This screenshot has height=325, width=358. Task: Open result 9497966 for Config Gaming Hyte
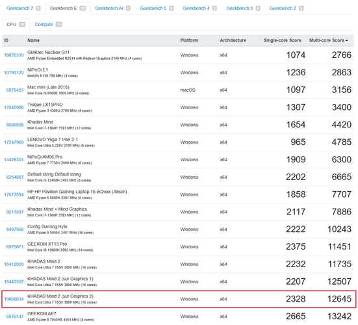pos(15,229)
